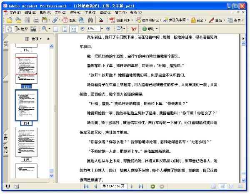This screenshot has height=194, width=250.
Task: Choose the Snapshot camera tool
Action: pyautogui.click(x=33, y=29)
